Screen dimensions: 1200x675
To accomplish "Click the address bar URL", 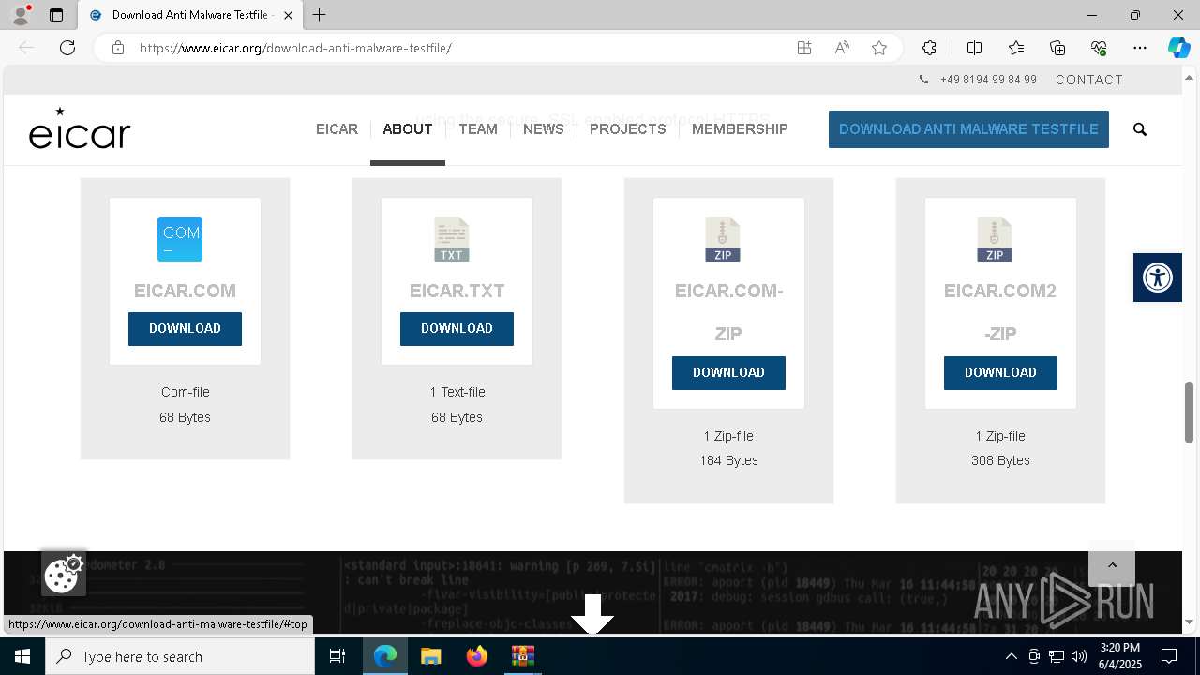I will [x=295, y=48].
